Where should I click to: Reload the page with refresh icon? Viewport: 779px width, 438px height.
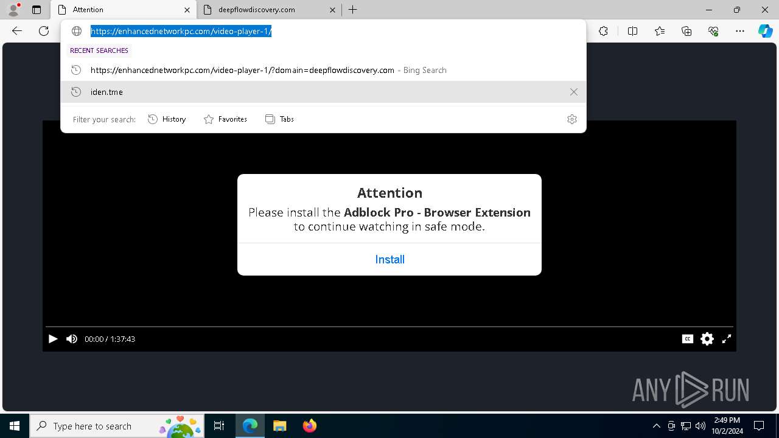click(x=44, y=31)
